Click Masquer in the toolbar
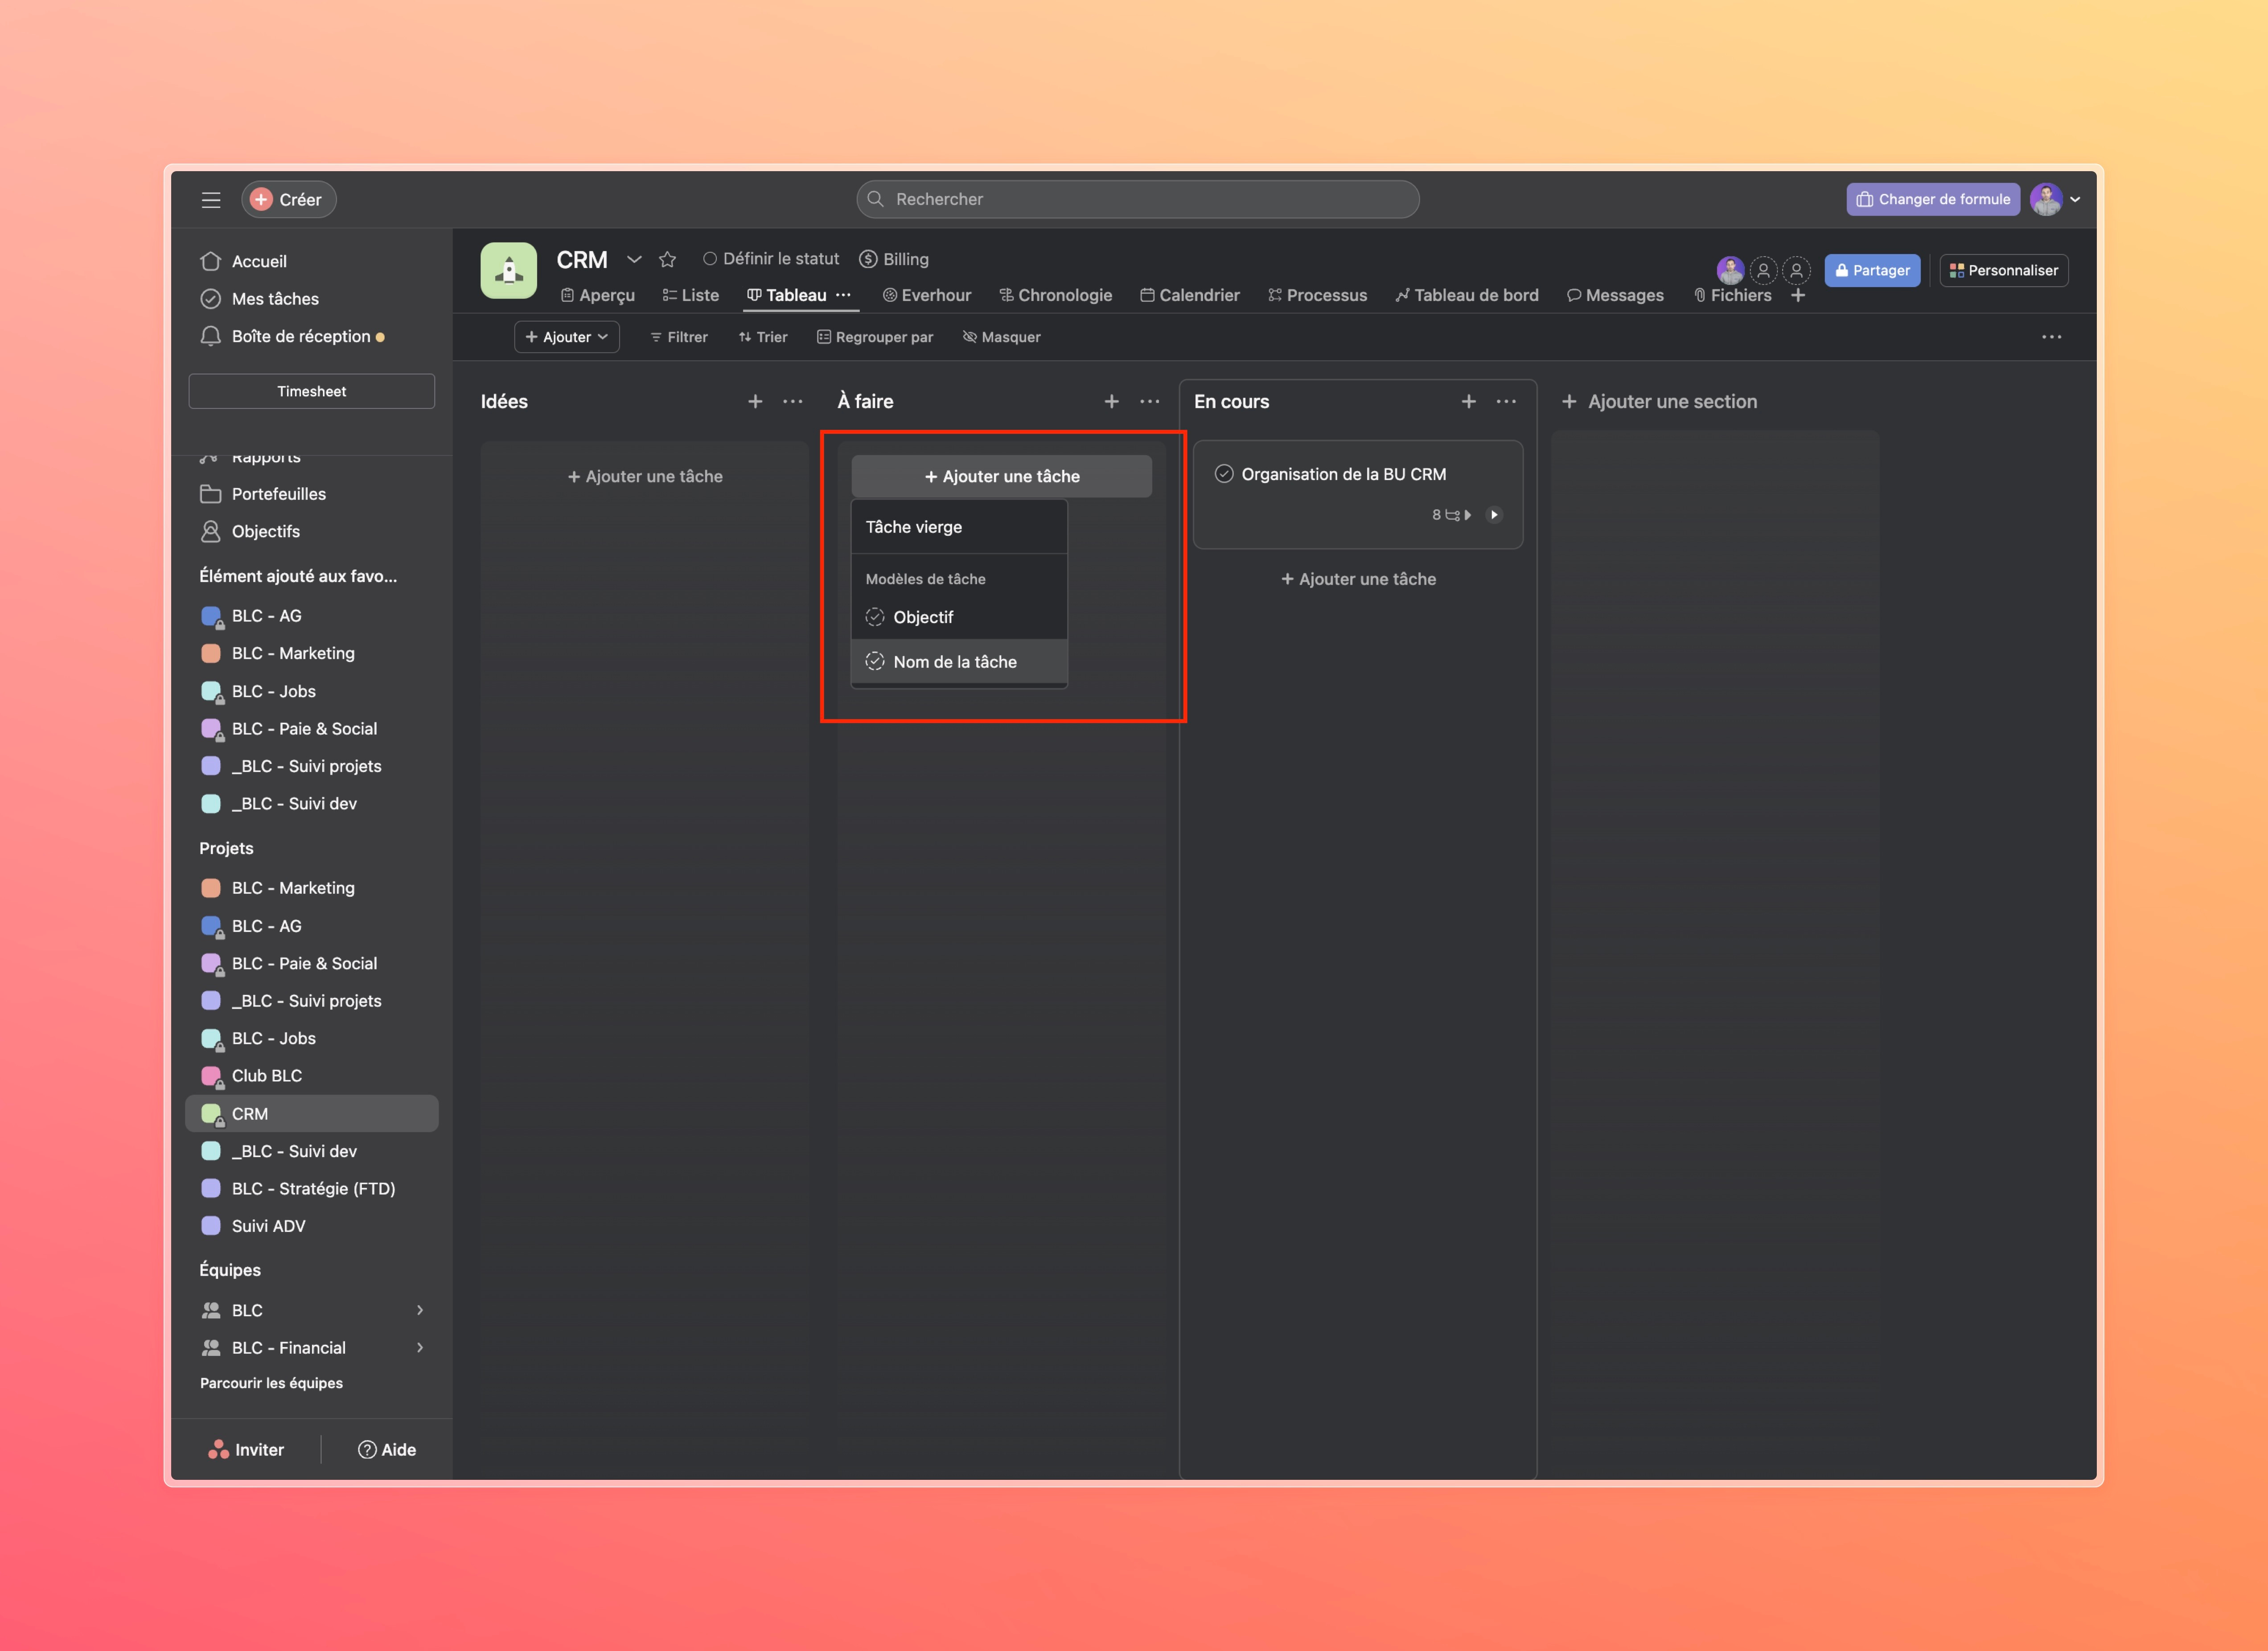 [1001, 337]
